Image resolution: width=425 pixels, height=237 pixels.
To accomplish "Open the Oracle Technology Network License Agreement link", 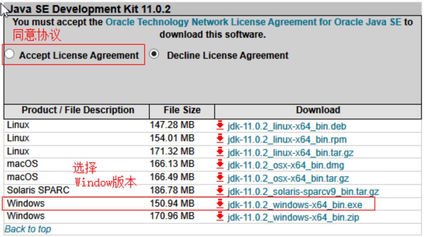I will point(254,22).
